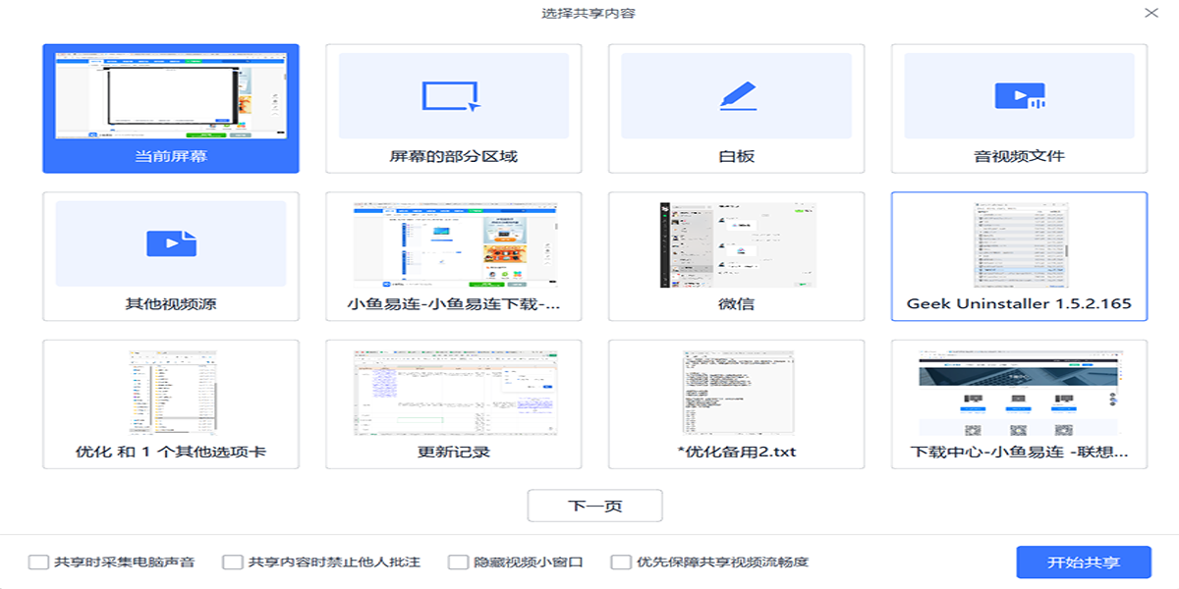Image resolution: width=1179 pixels, height=589 pixels.
Task: Share the WeChat (微信) window
Action: pyautogui.click(x=736, y=245)
